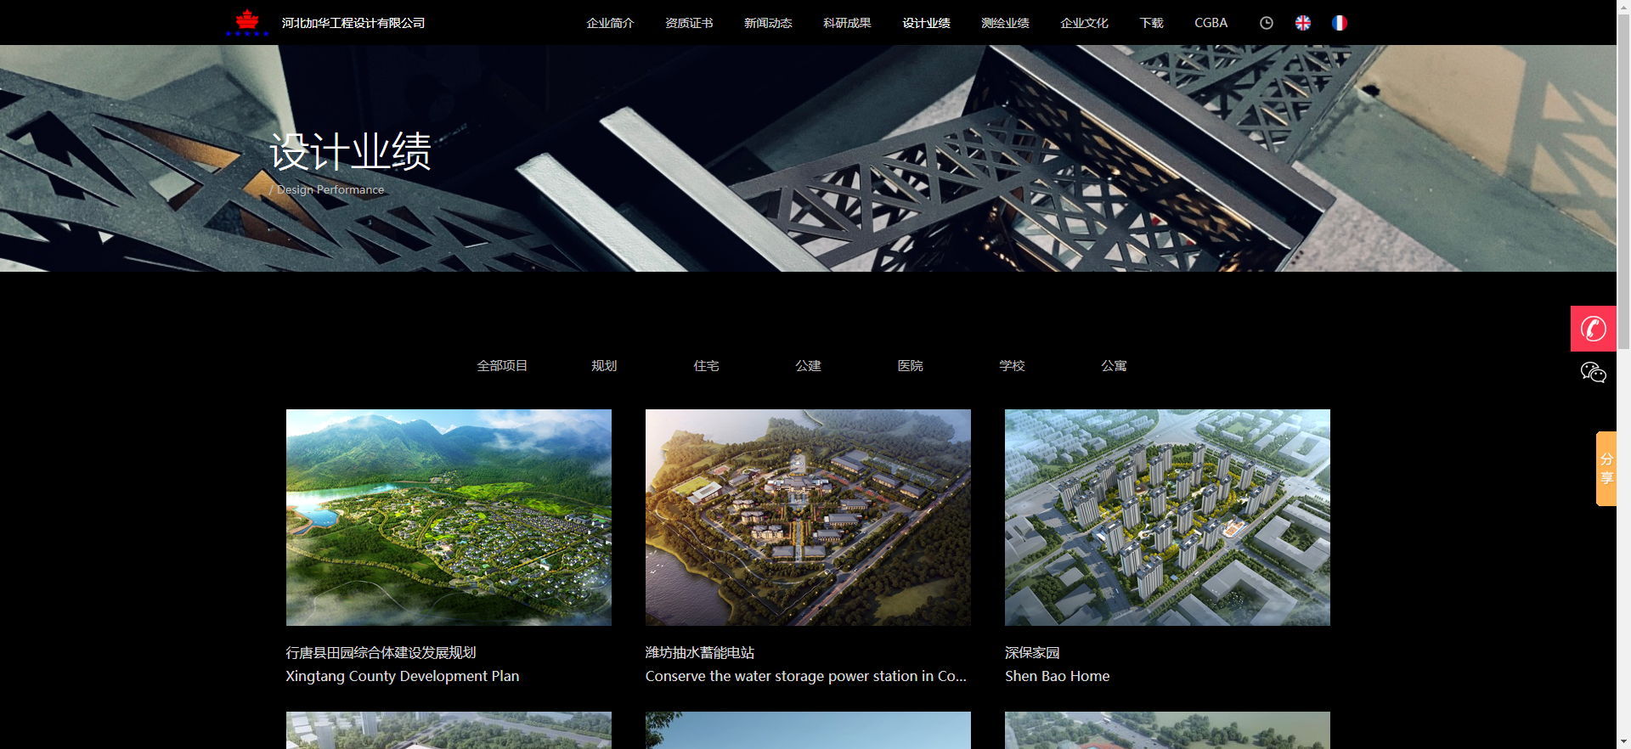Switch language using the French flag icon
The width and height of the screenshot is (1631, 749).
(x=1339, y=23)
